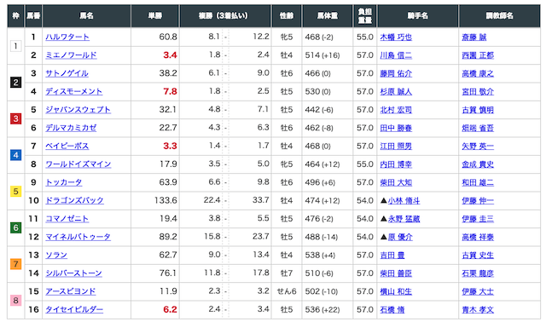
Task: Open jockey 柴田 善臣 profile link
Action: tap(396, 273)
